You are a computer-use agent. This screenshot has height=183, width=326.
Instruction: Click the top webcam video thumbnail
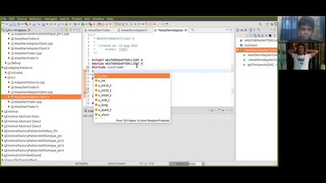(301, 29)
